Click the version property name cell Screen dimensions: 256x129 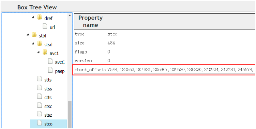coord(83,61)
